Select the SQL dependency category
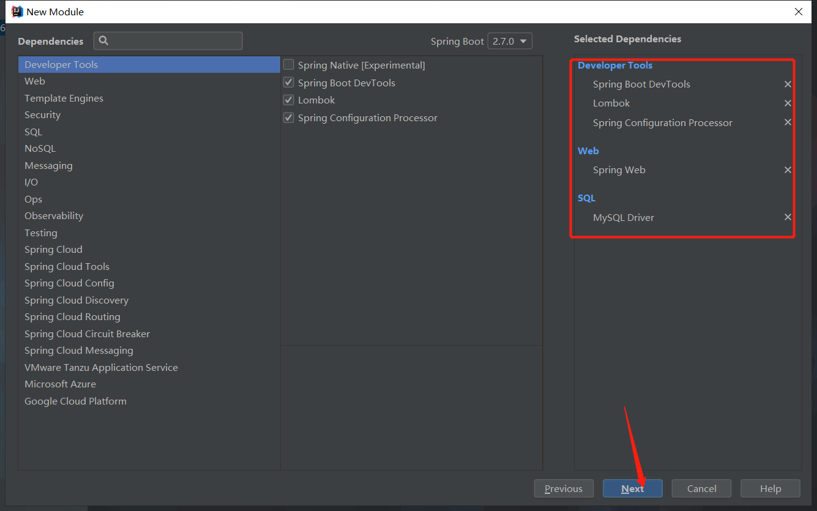Screen dimensions: 817x511 point(33,132)
